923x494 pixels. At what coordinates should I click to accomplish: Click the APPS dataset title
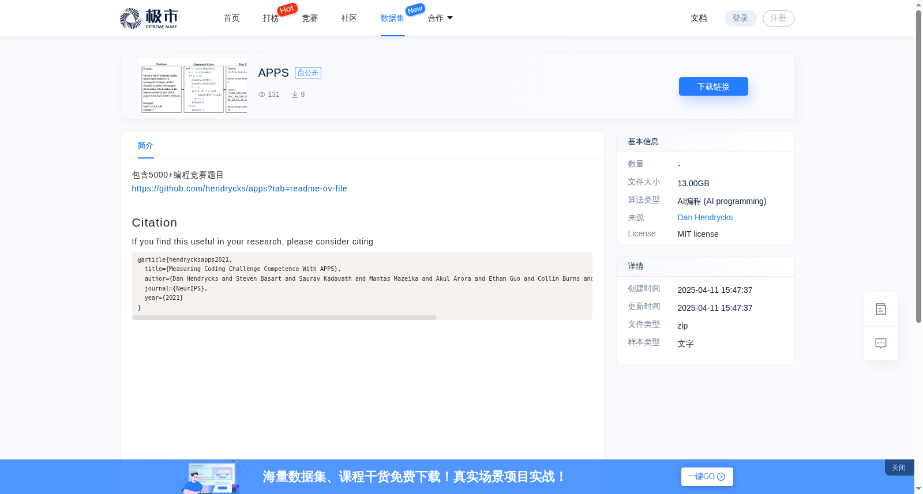(273, 73)
